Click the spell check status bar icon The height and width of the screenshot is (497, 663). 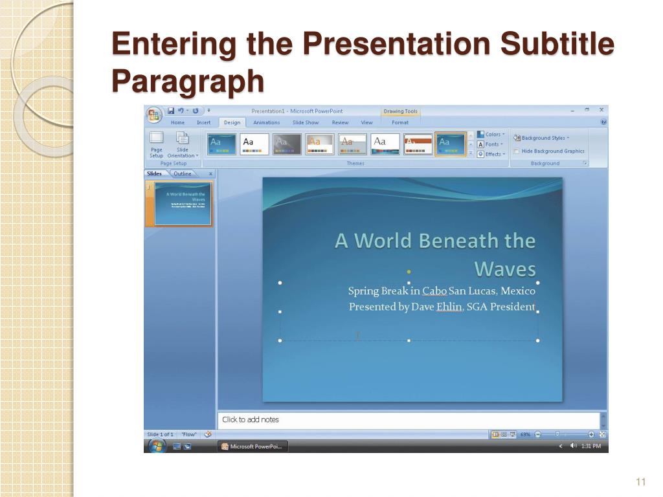[x=208, y=434]
